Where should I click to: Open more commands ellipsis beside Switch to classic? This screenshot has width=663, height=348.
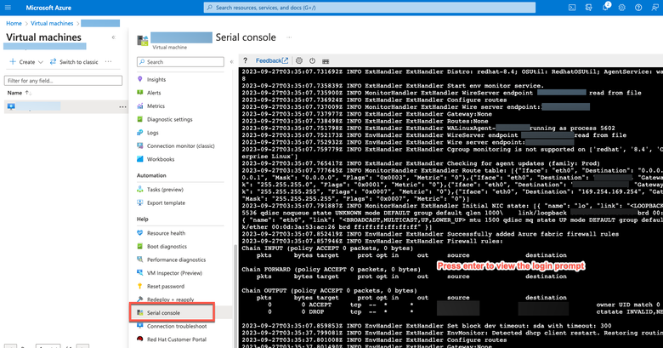(109, 62)
